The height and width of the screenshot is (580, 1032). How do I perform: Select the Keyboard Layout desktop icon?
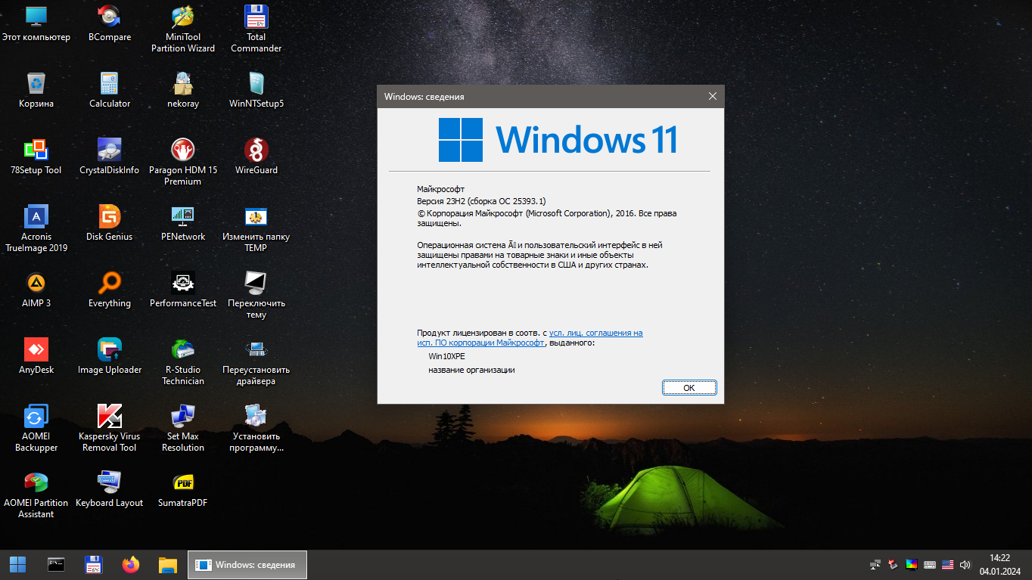(109, 490)
